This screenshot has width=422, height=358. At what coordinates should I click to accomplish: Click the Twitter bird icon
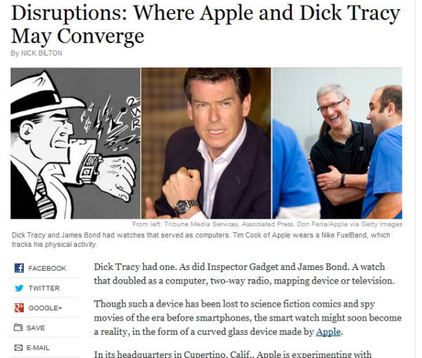pyautogui.click(x=19, y=288)
